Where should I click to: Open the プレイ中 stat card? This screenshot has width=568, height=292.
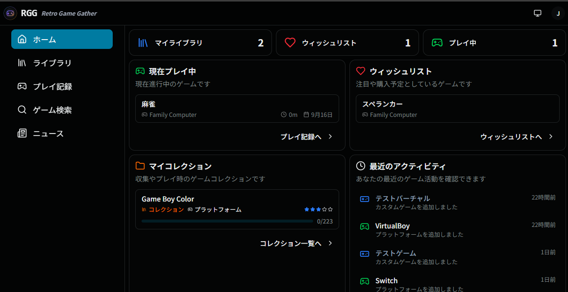point(494,43)
